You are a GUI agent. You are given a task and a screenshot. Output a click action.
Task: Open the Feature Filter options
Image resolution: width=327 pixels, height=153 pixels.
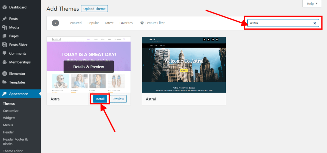pos(152,23)
